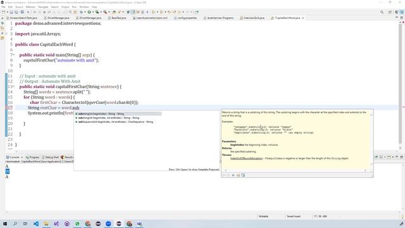Open the Windows Start menu

[x=5, y=224]
